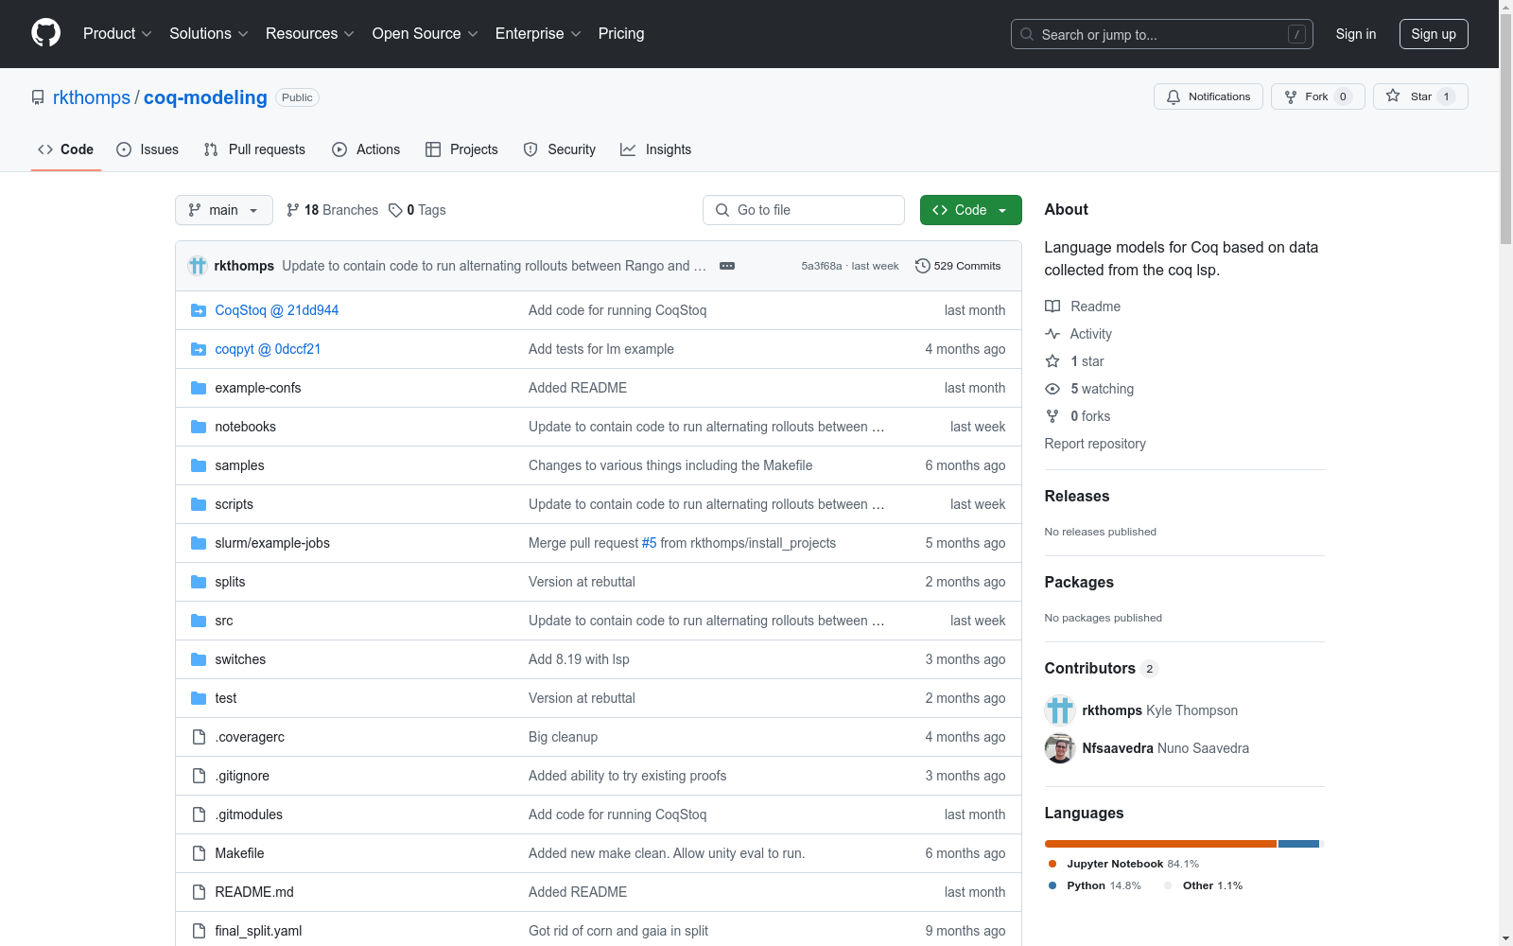Click the folder icon for src
This screenshot has width=1513, height=946.
pyautogui.click(x=199, y=621)
